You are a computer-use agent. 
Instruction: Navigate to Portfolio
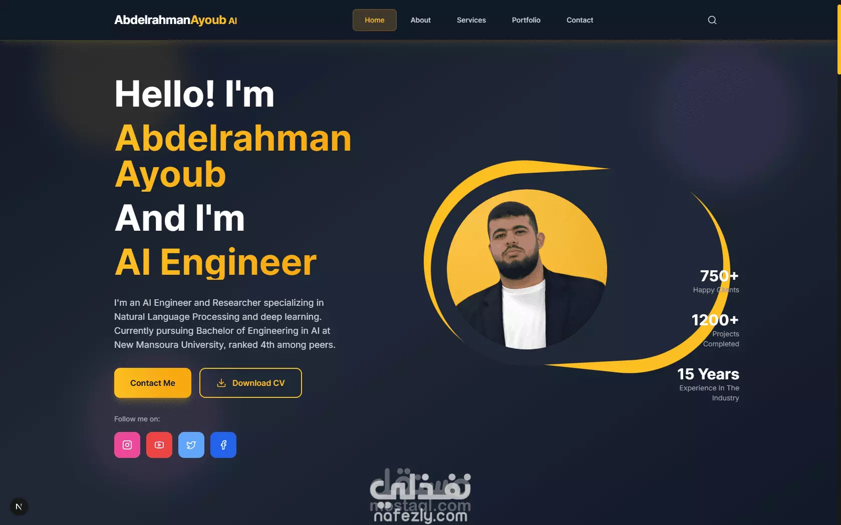[526, 20]
